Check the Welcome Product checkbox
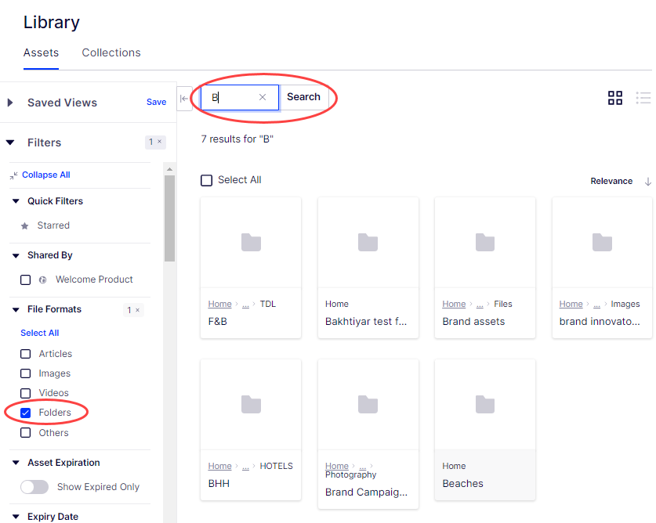The height and width of the screenshot is (523, 656). click(x=26, y=280)
